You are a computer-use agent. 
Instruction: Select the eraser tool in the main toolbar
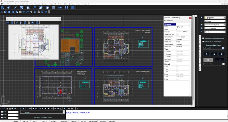point(9,8)
